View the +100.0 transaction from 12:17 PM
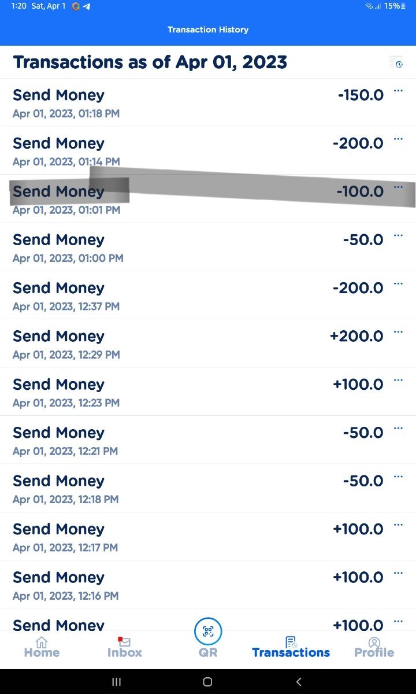The image size is (416, 694). (x=173, y=537)
